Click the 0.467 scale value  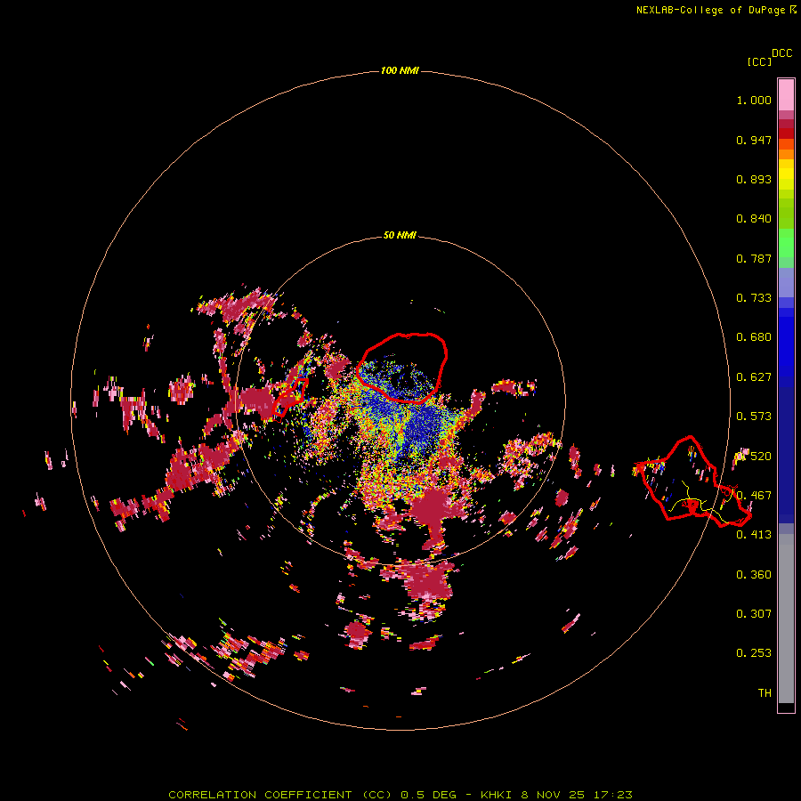[754, 496]
